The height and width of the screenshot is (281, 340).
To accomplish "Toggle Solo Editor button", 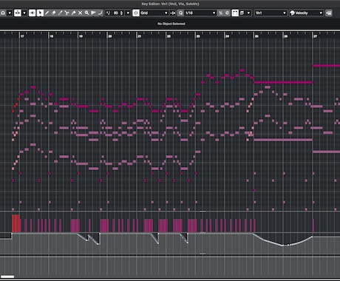I will (x=3, y=13).
